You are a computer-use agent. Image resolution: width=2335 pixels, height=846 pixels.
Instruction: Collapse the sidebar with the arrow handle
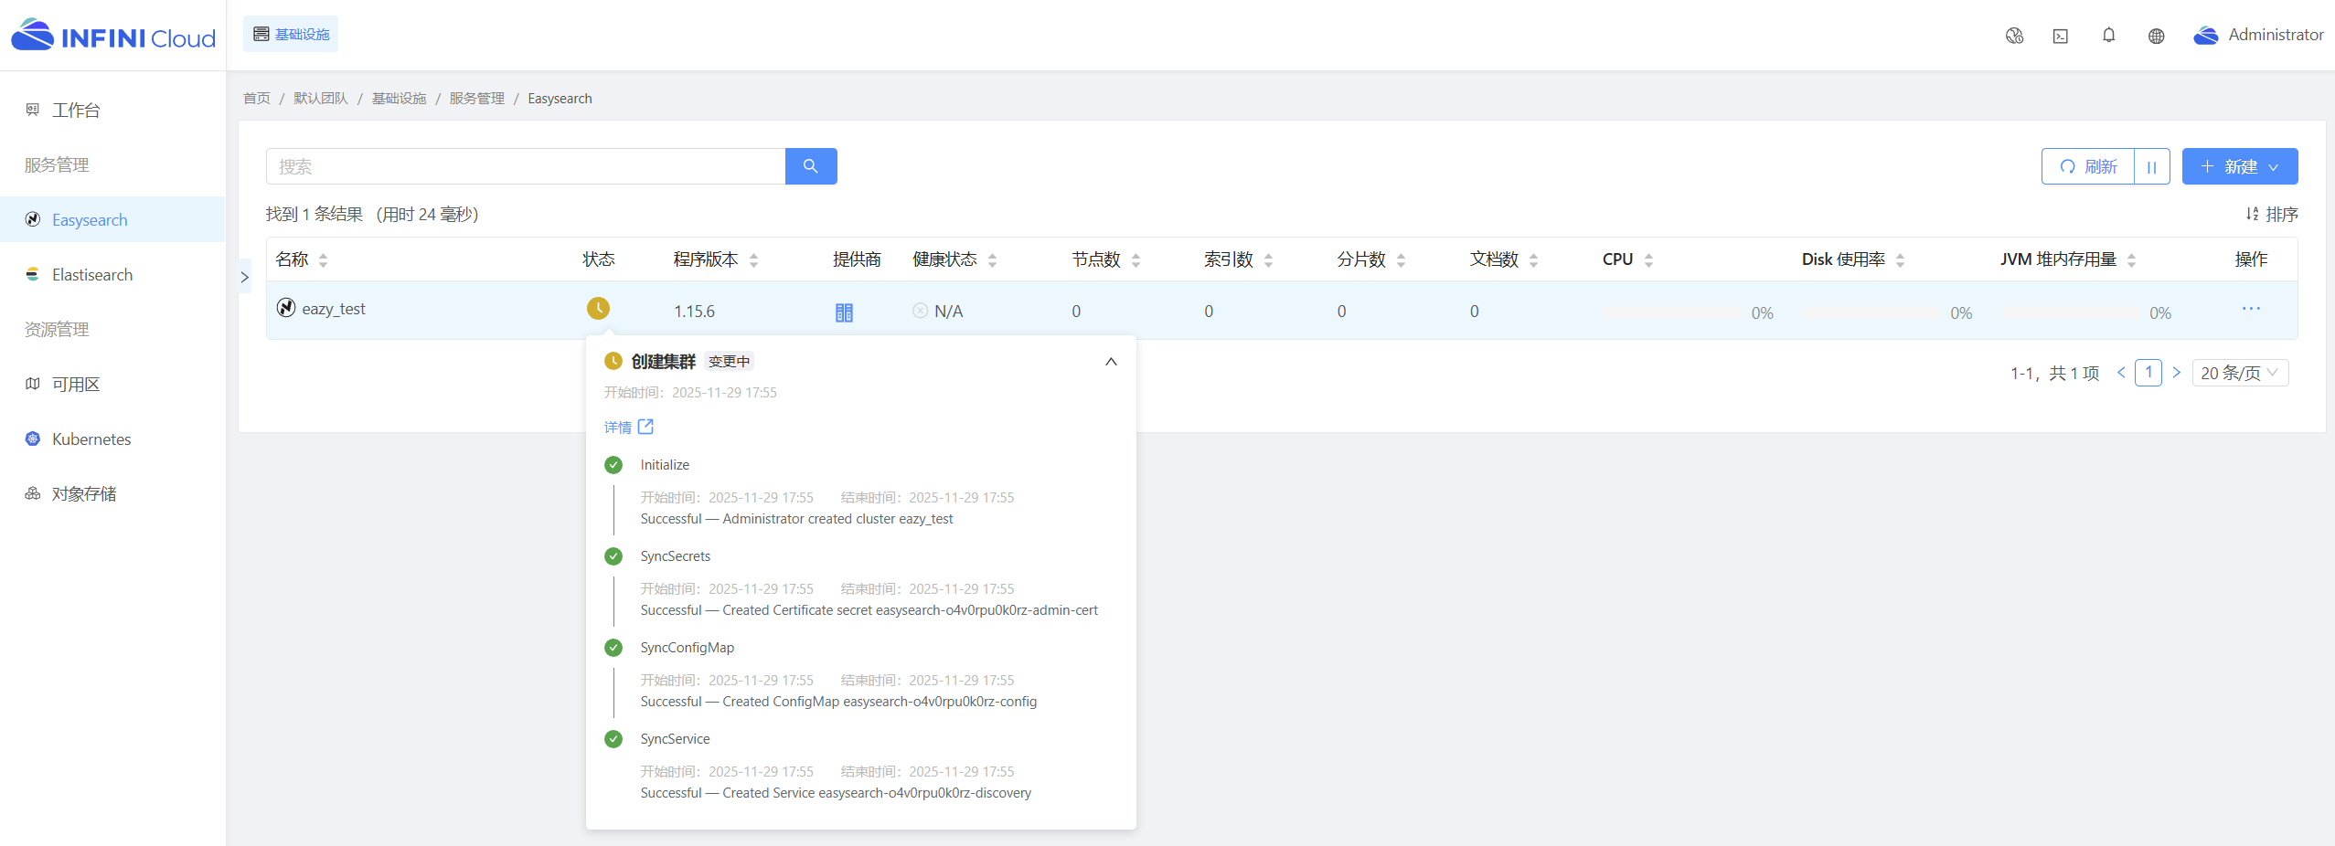tap(244, 277)
